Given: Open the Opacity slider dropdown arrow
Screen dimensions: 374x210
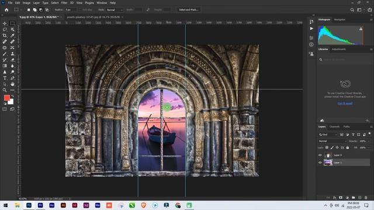Looking at the screenshot, I should tap(369, 141).
